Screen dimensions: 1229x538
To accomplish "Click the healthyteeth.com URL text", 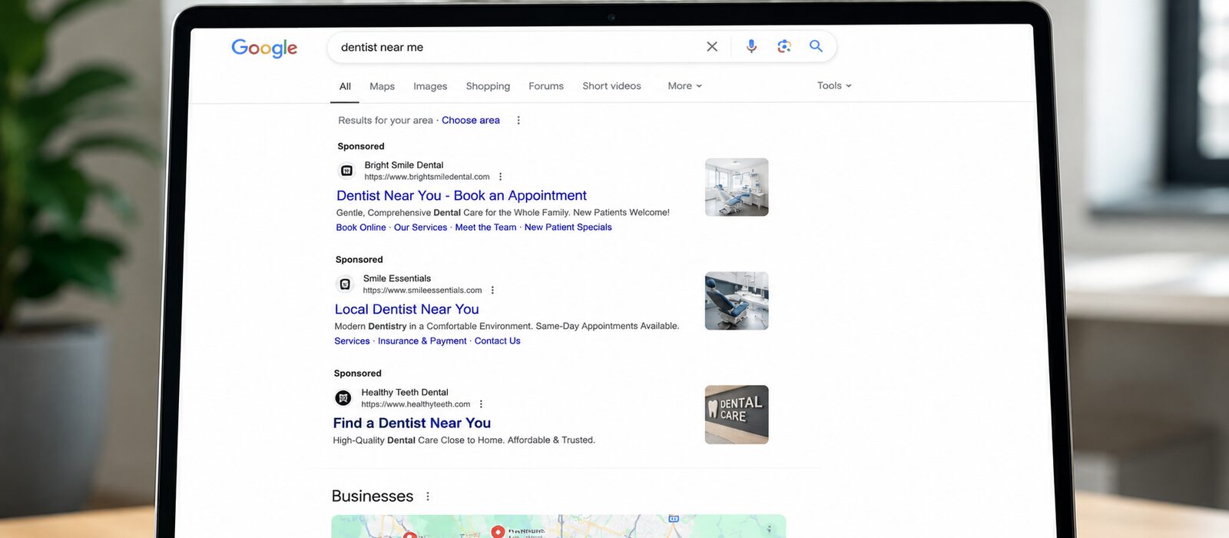I will [x=416, y=404].
